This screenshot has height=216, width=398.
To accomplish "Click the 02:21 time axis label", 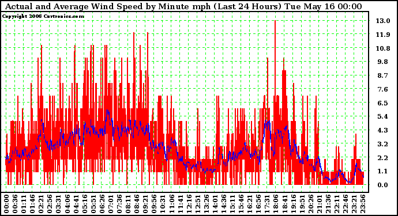I will click(41, 204).
